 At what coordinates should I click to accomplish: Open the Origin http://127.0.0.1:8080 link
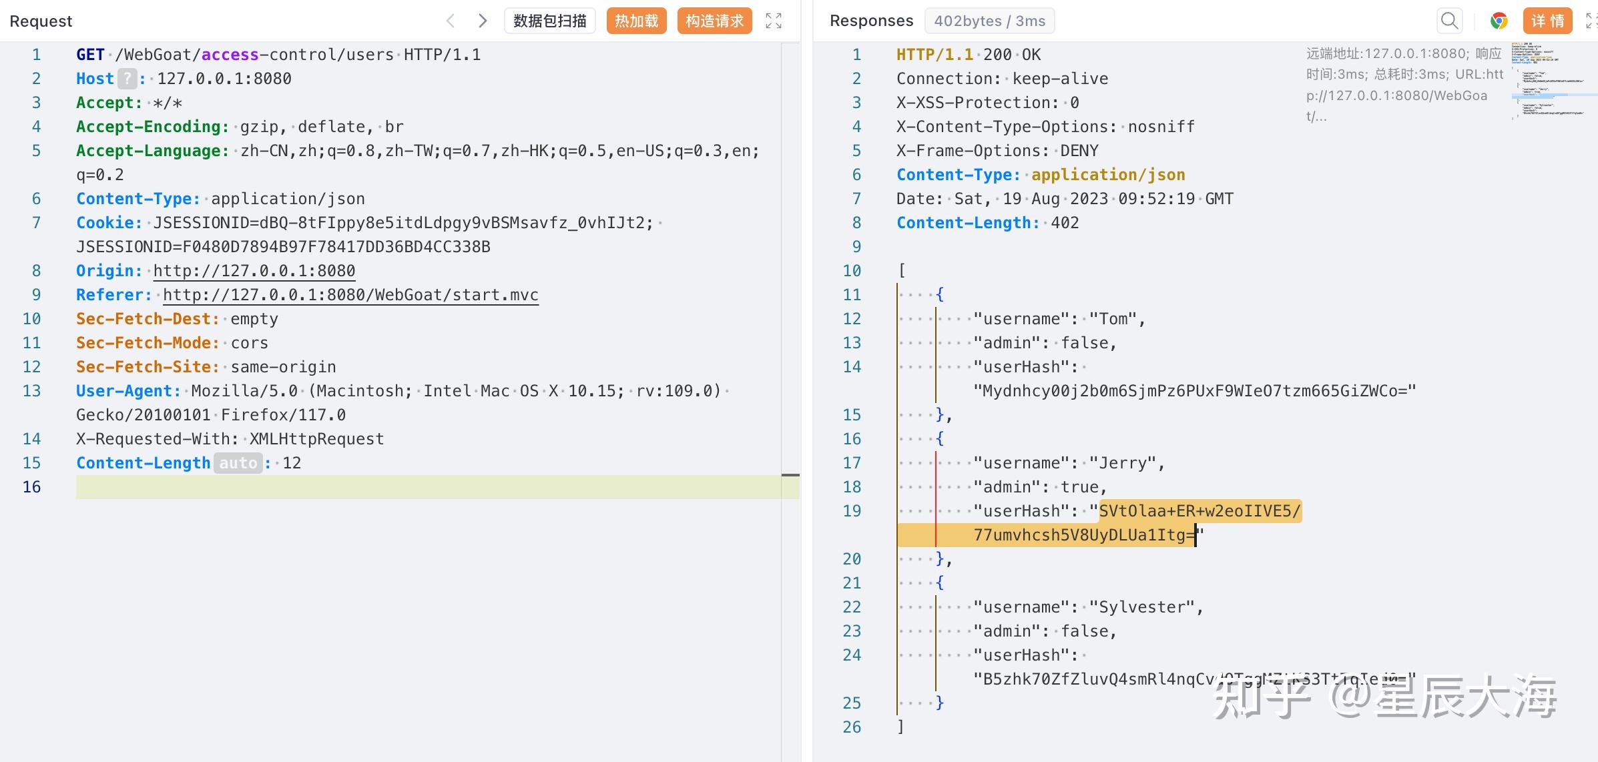(254, 271)
